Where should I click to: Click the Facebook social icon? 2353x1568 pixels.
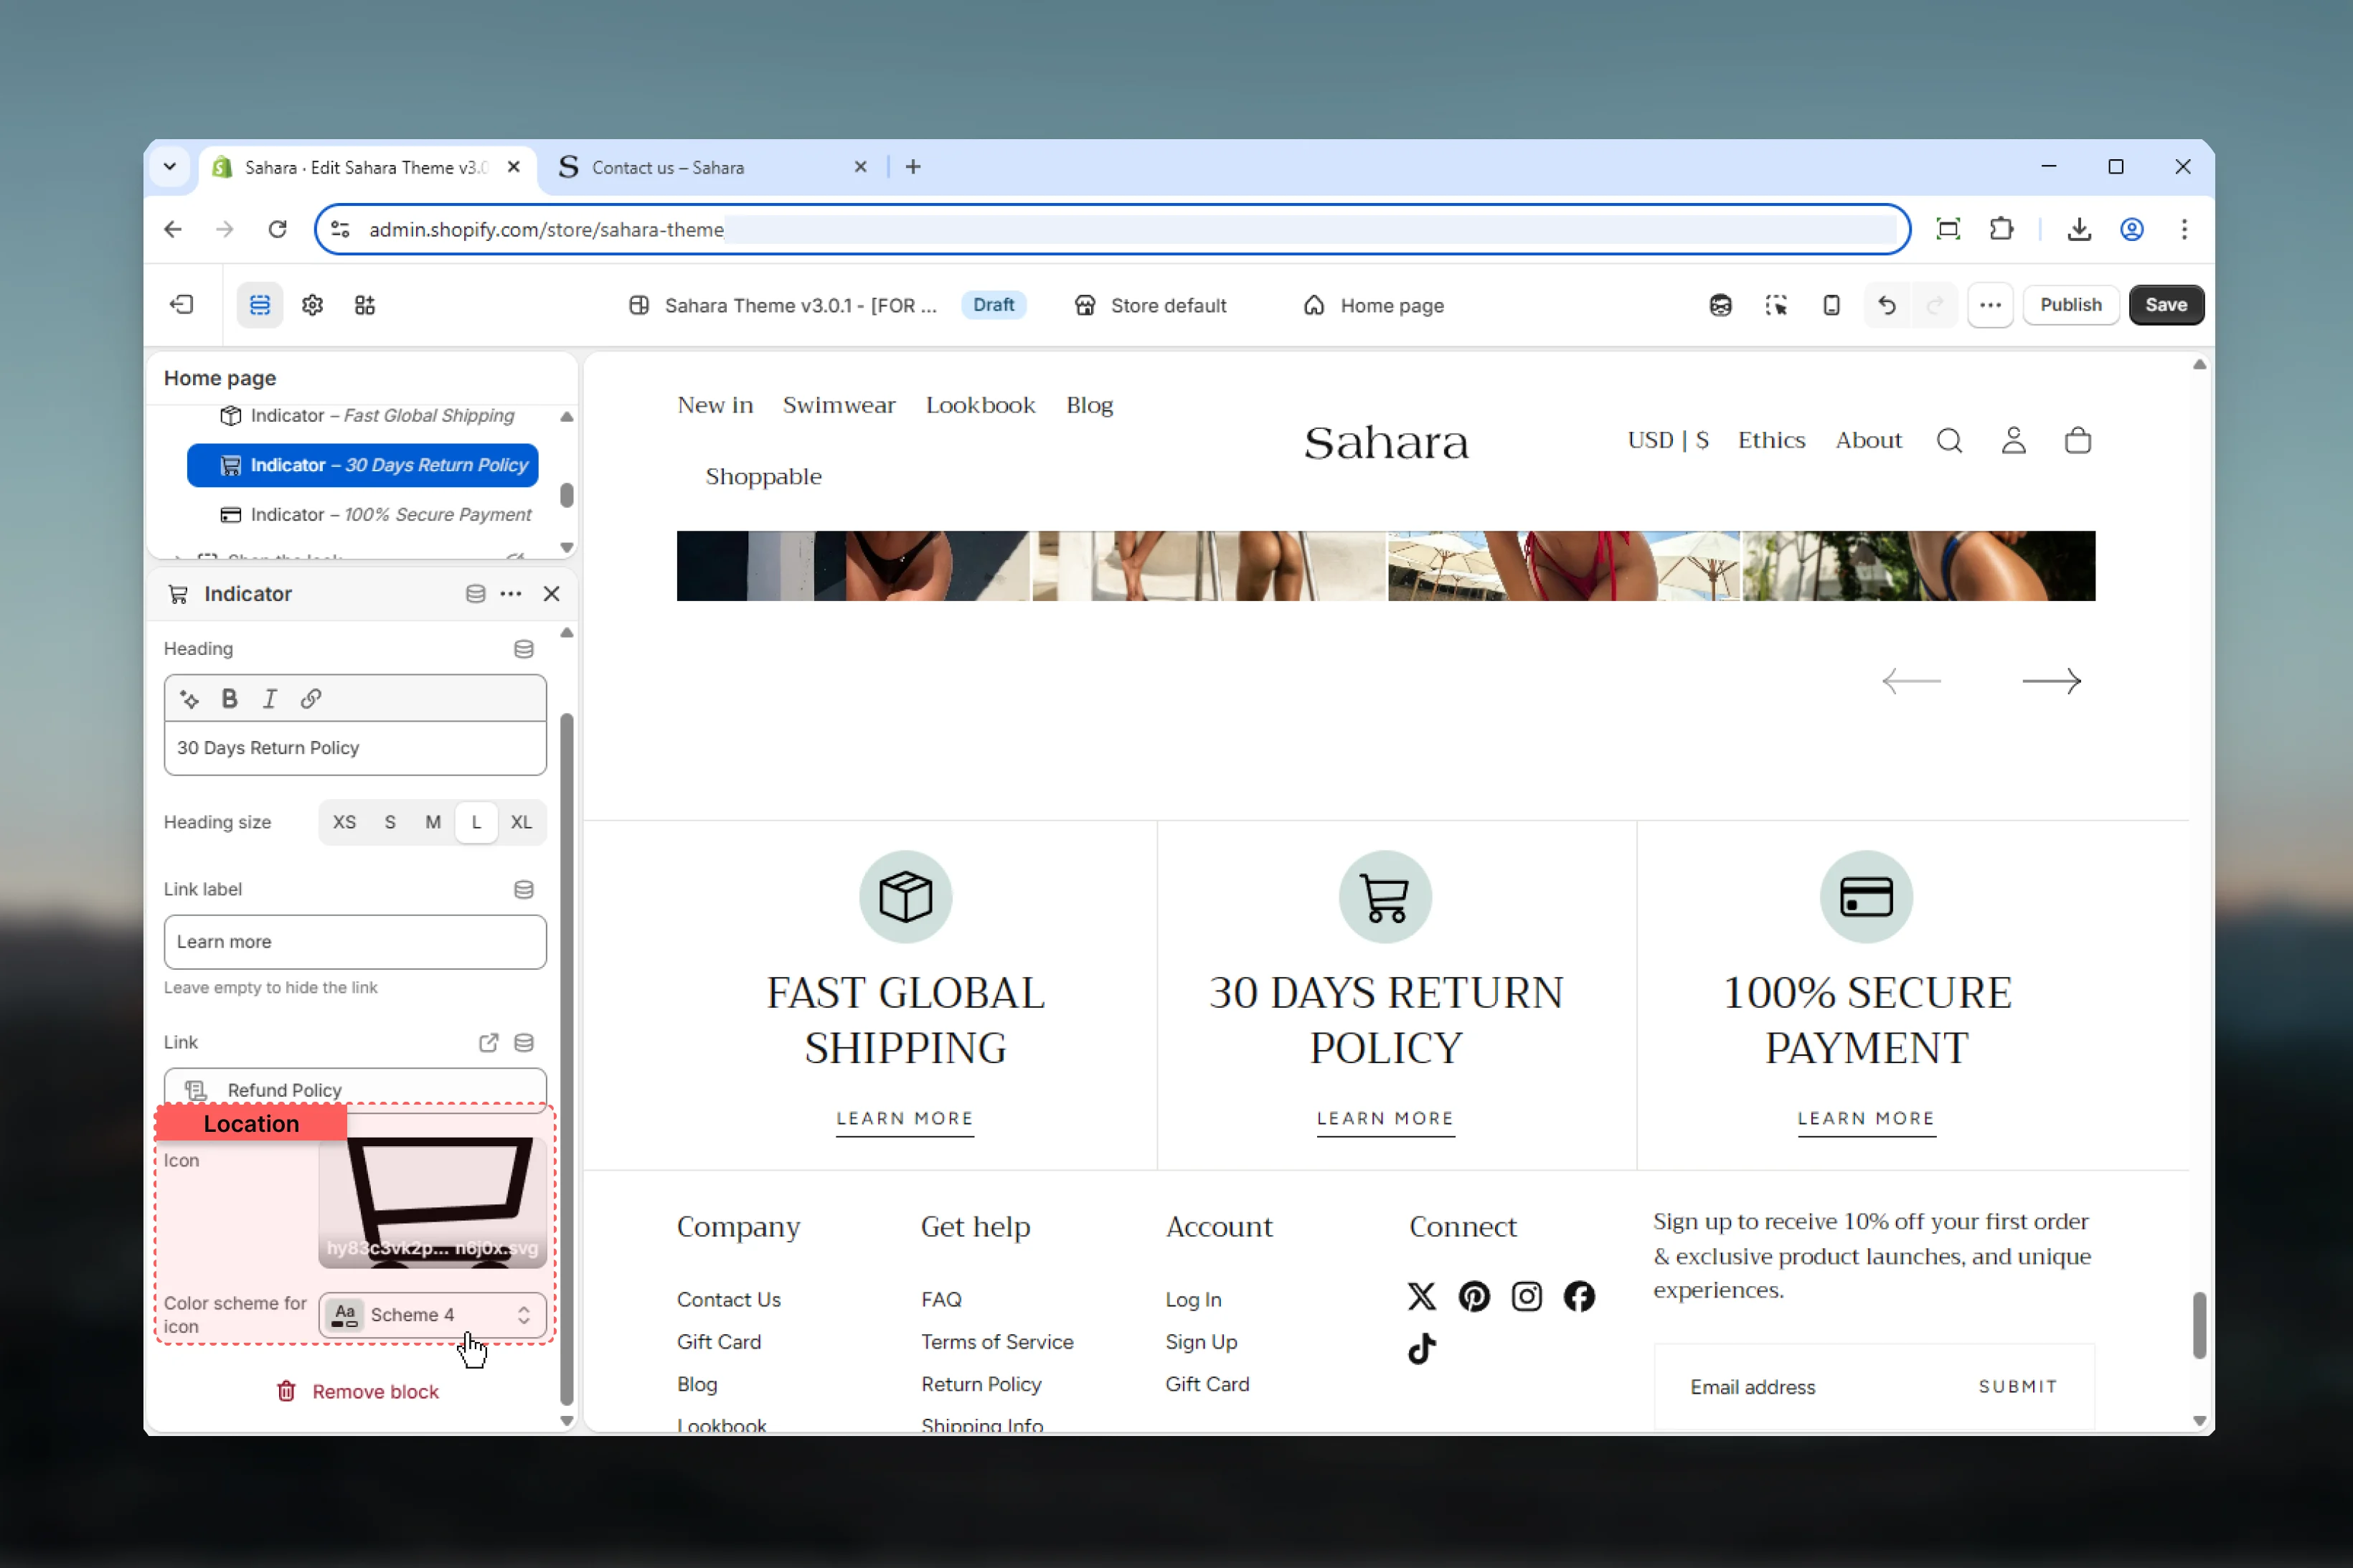click(x=1579, y=1297)
